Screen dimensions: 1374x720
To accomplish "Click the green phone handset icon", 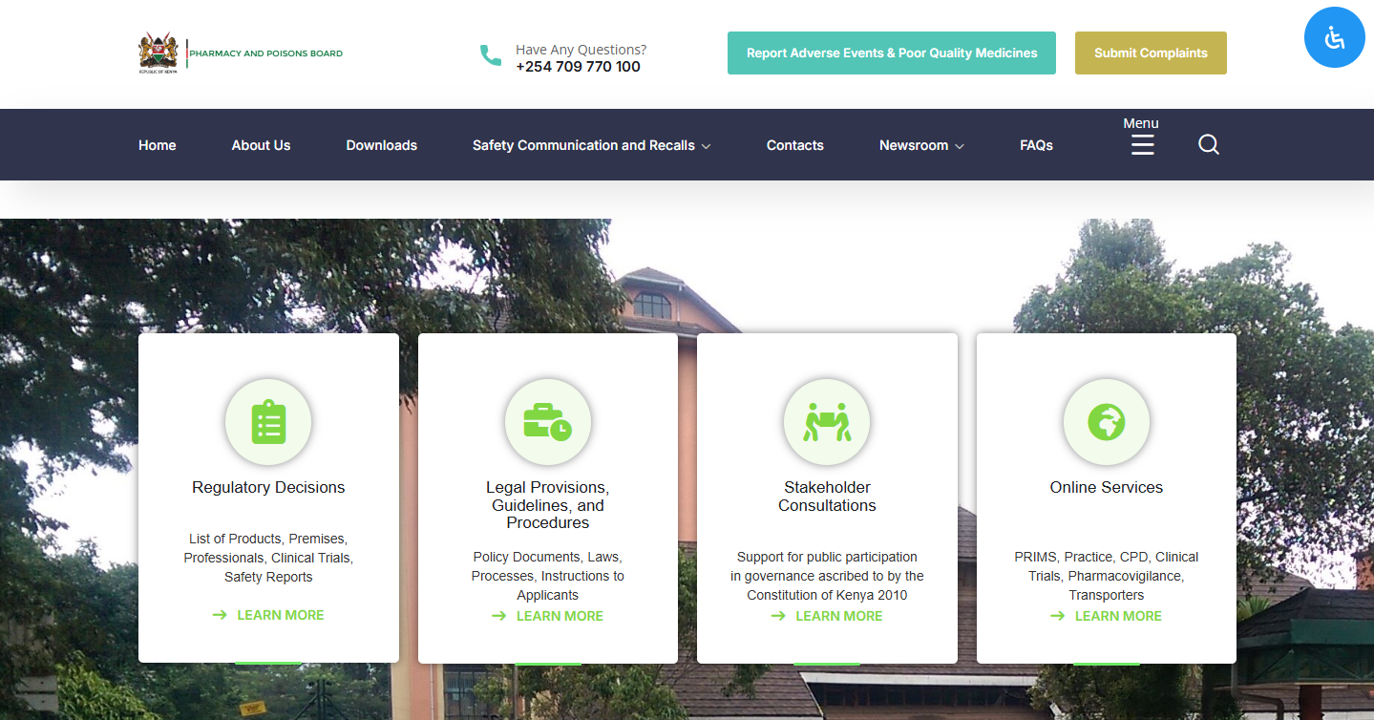I will pos(490,55).
